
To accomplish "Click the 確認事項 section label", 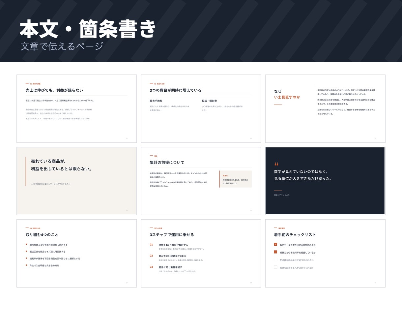I will coord(281,228).
